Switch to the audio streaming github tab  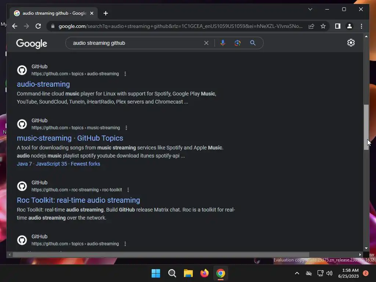click(x=54, y=13)
